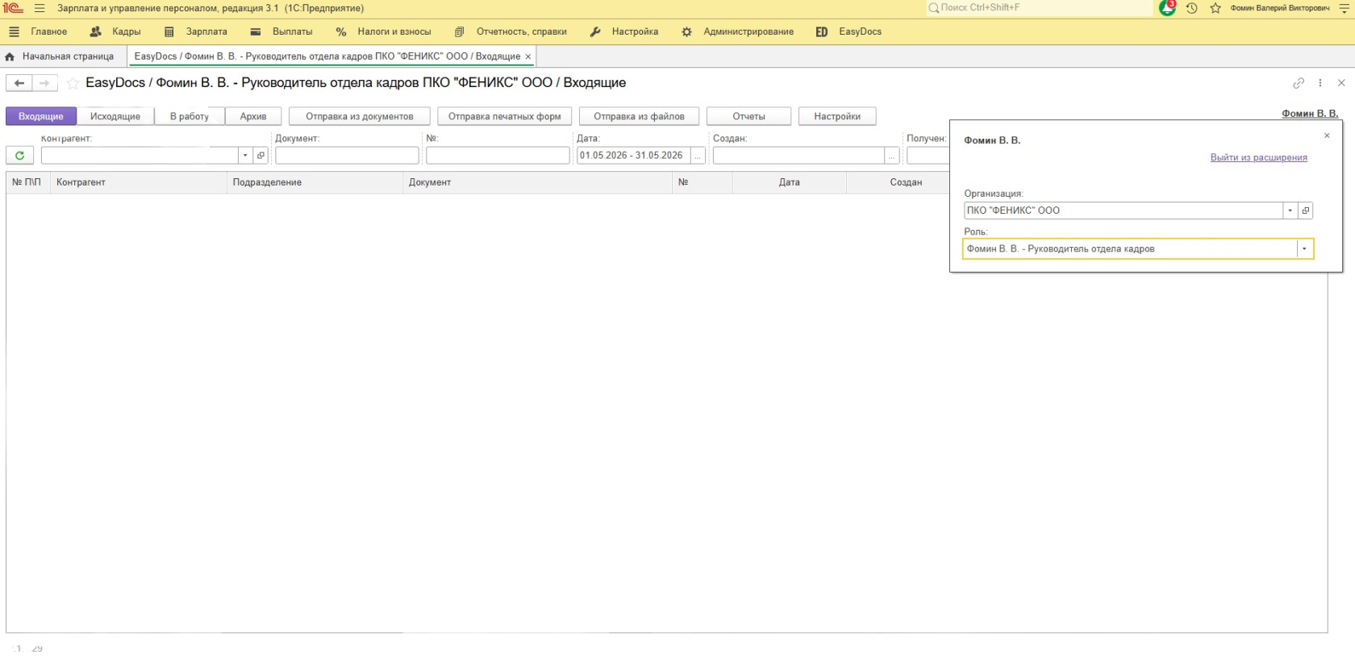Open Отправка из документов
Image resolution: width=1355 pixels, height=663 pixels.
(360, 117)
